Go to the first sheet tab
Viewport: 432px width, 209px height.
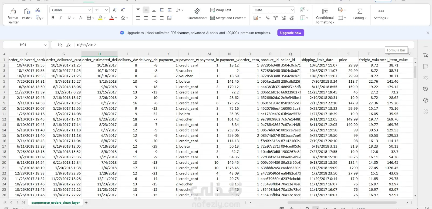5,202
